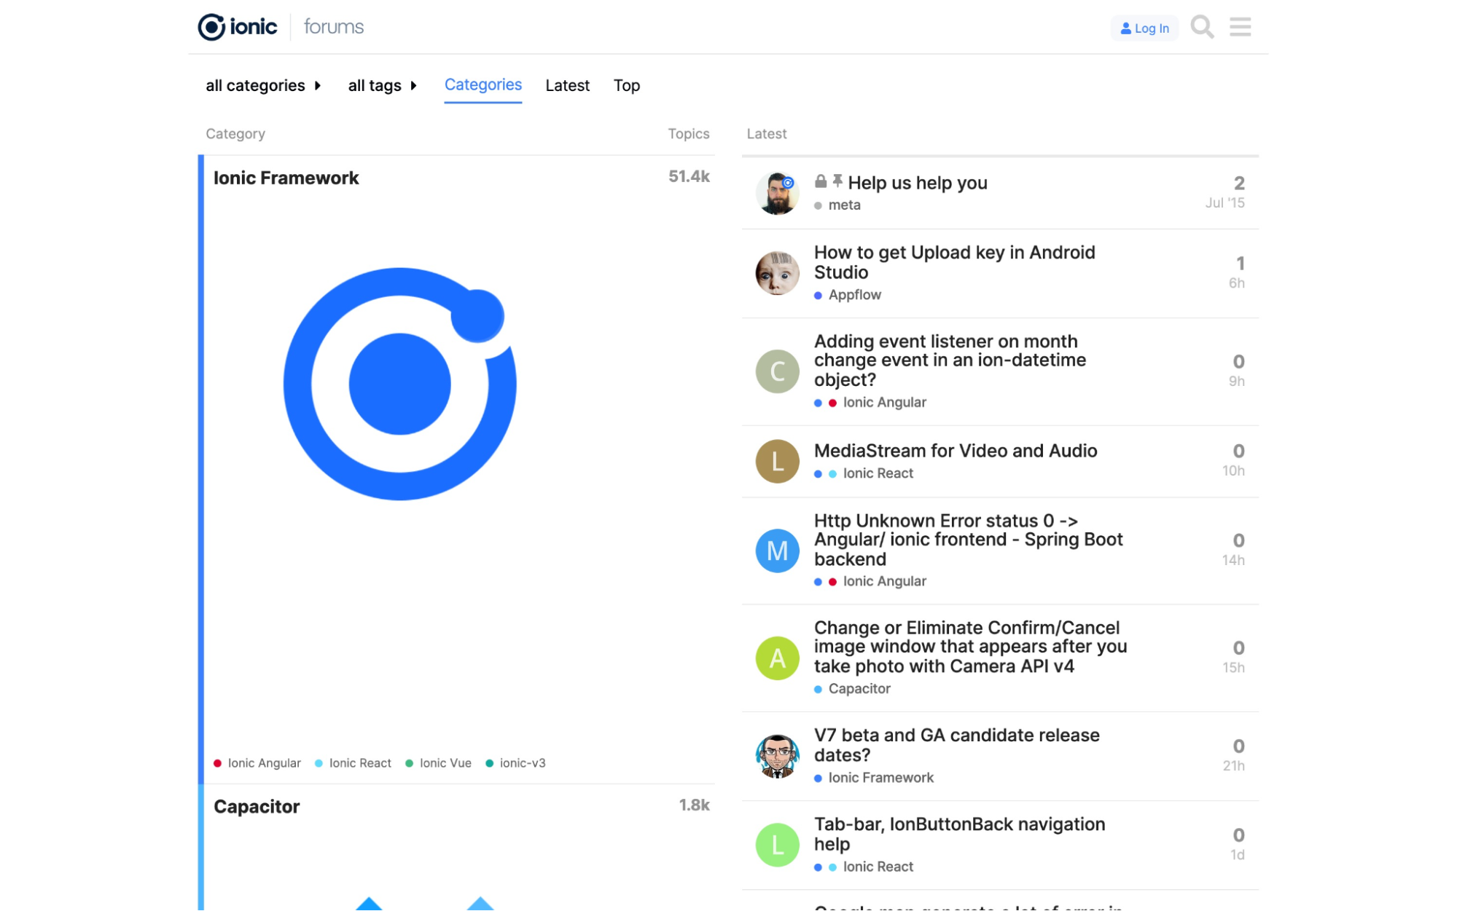Click the 1.8k topics count for Capacitor
1457x911 pixels.
click(x=694, y=805)
